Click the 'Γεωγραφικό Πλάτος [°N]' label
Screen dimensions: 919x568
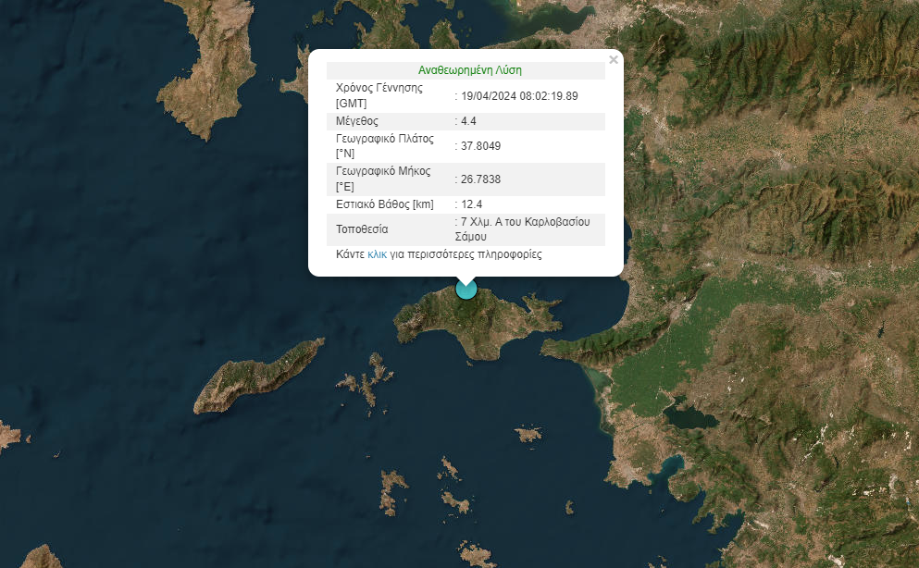[384, 146]
